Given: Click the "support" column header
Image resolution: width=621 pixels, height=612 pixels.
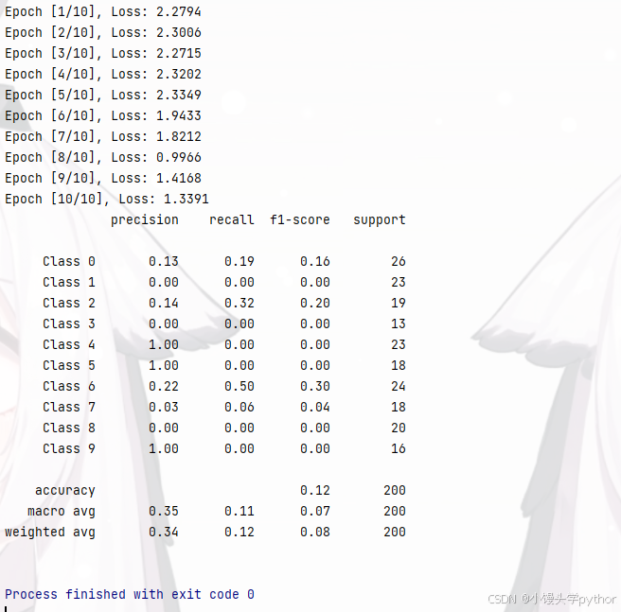Looking at the screenshot, I should (380, 220).
